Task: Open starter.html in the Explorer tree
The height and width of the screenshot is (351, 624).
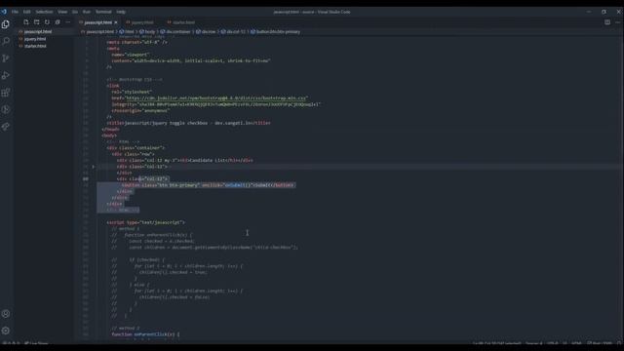Action: [35, 46]
